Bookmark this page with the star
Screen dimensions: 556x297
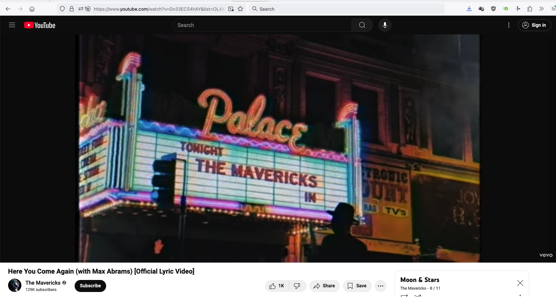[240, 9]
